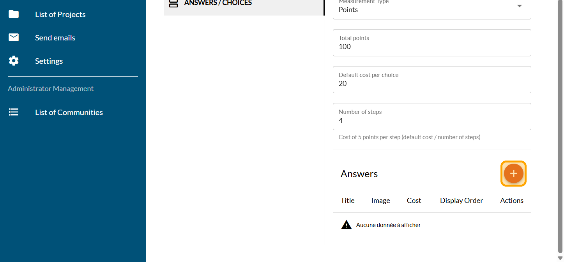Click the Display Order column header

[461, 201]
